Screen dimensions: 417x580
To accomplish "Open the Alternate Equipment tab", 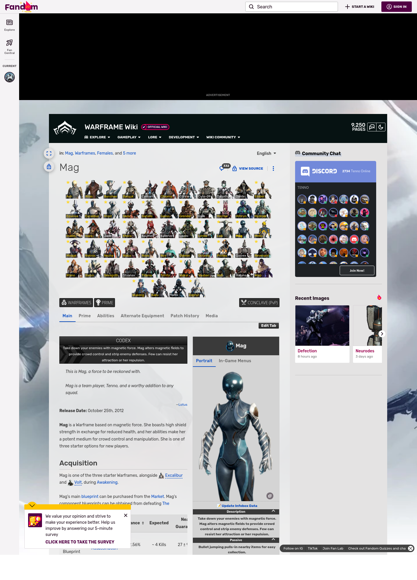I will tap(142, 316).
